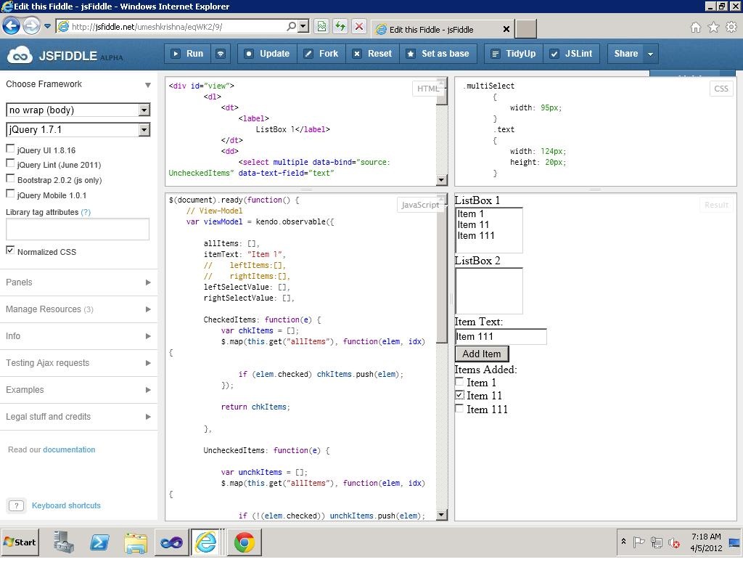Screen dimensions: 743x578
Task: Enable the jQuery UI 1.8.16 checkbox
Action: click(x=10, y=149)
